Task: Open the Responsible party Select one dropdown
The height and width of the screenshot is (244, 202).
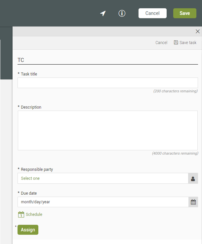Action: coord(103,178)
